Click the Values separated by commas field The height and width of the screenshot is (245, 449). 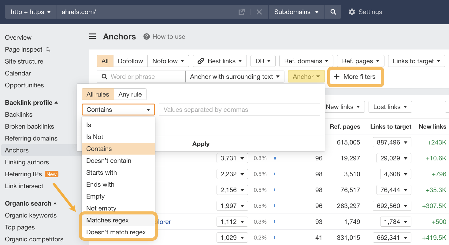click(239, 110)
